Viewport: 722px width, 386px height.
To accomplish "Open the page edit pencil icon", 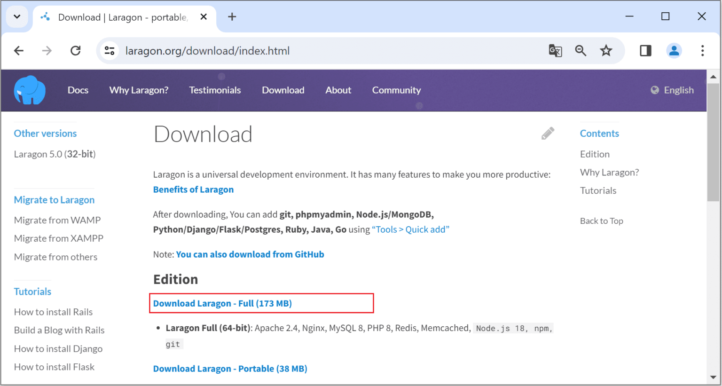I will point(548,133).
